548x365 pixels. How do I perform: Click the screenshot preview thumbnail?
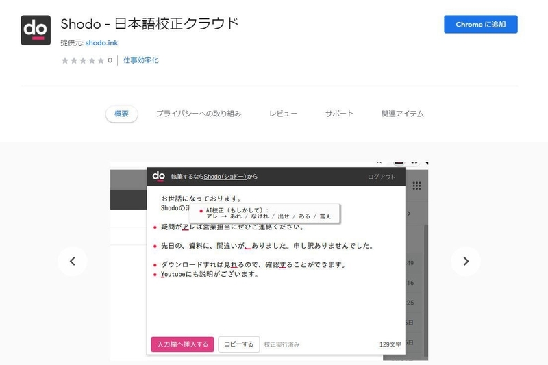point(269,262)
